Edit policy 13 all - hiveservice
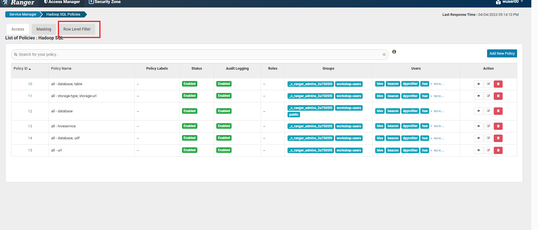 click(x=488, y=126)
